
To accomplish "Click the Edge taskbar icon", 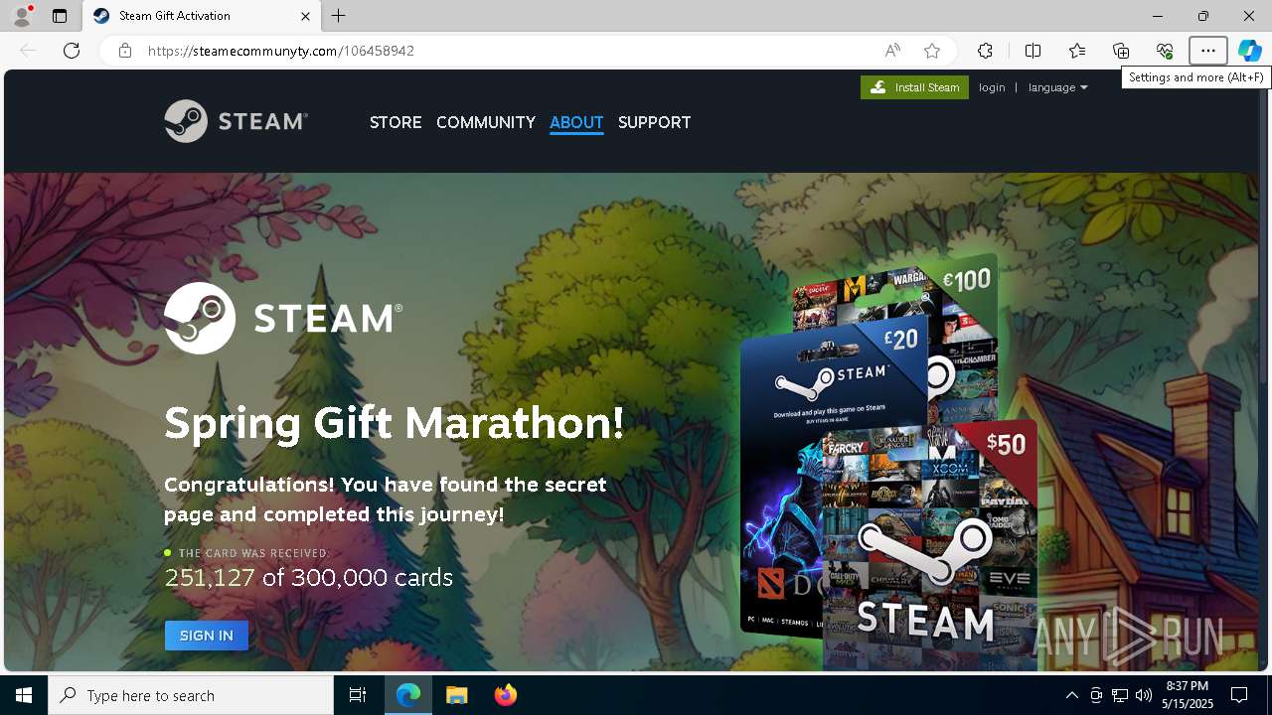I will click(x=408, y=695).
